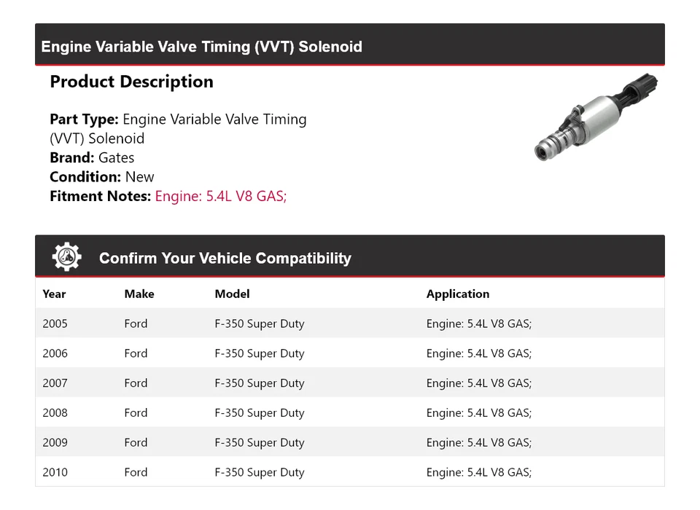The width and height of the screenshot is (700, 510).
Task: Click the 2009 row's Ford make cell
Action: [x=136, y=442]
